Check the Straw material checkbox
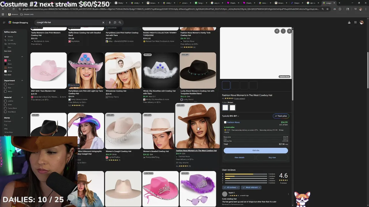Viewport: 369px width, 207px height. pyautogui.click(x=5, y=105)
